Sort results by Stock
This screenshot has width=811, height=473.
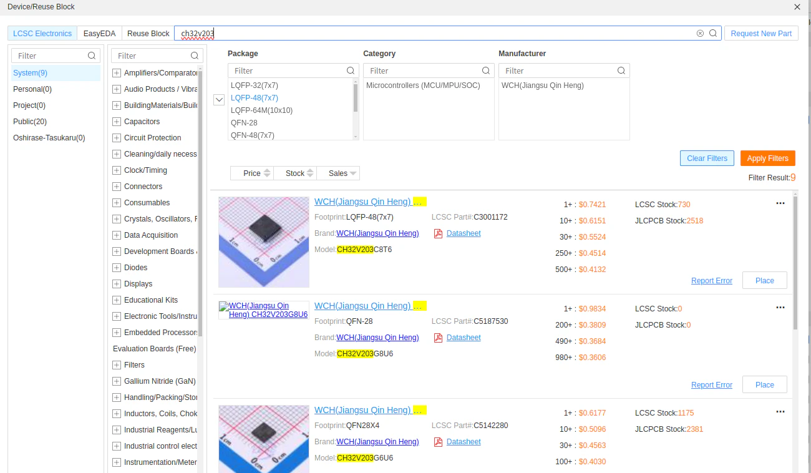tap(295, 173)
